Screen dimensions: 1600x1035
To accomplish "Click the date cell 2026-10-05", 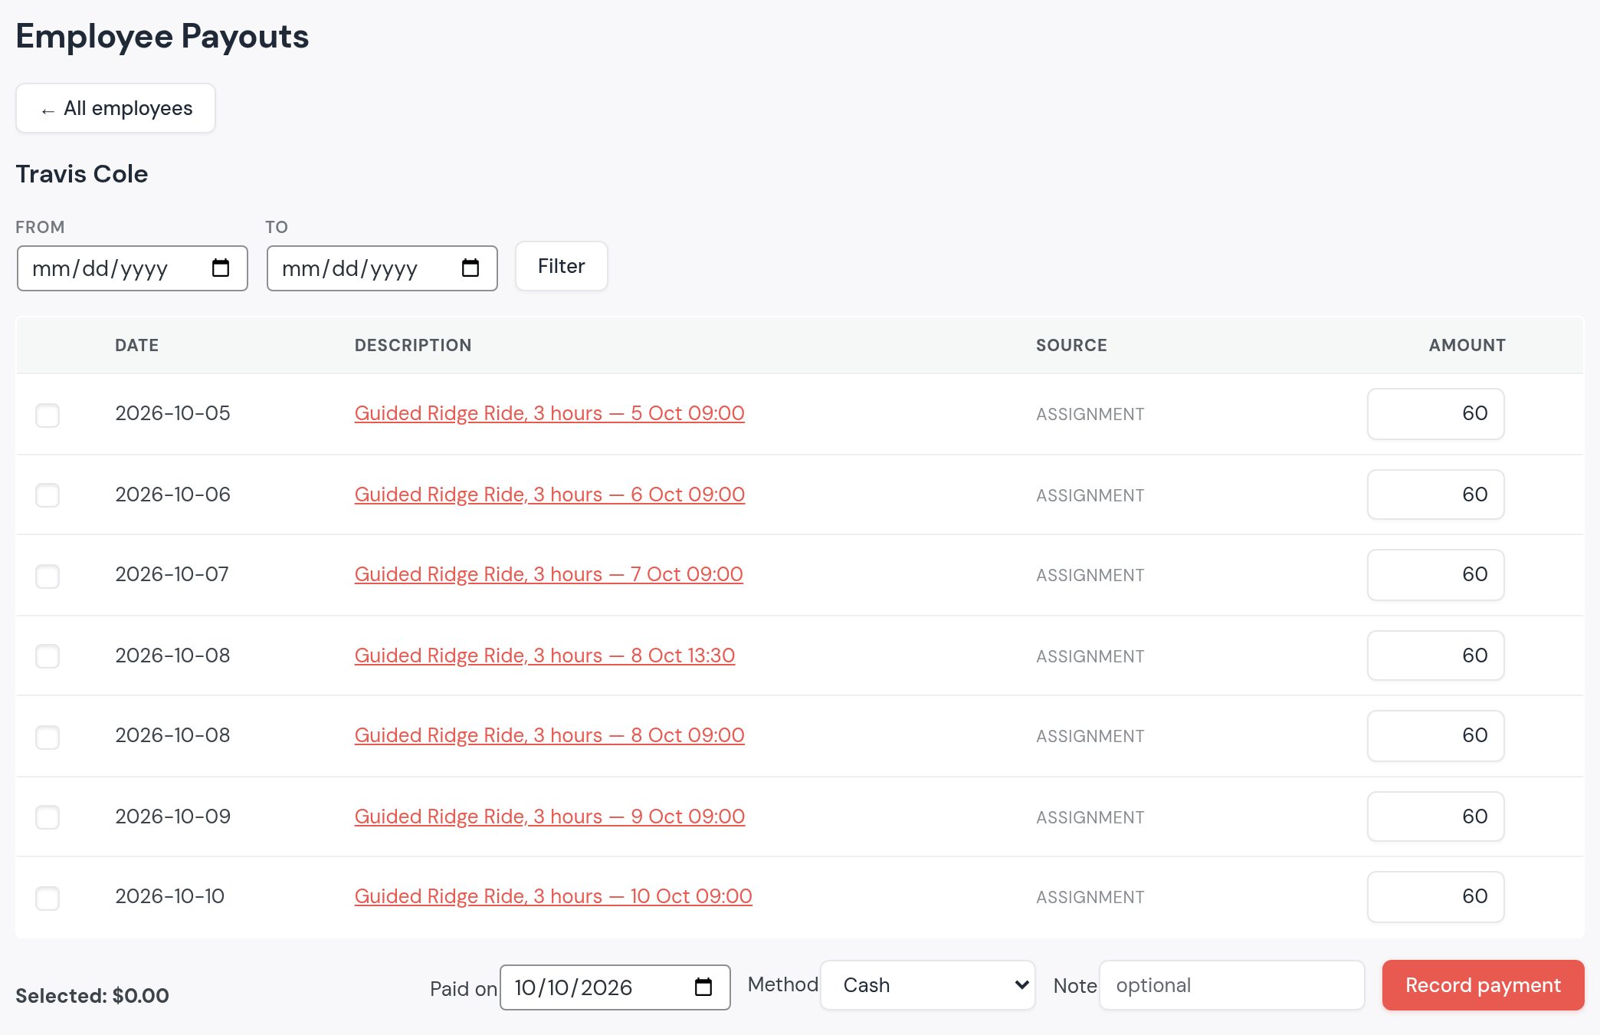I will pyautogui.click(x=173, y=413).
